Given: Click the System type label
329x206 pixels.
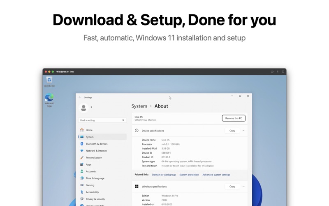Looking at the screenshot, I should coord(148,162).
